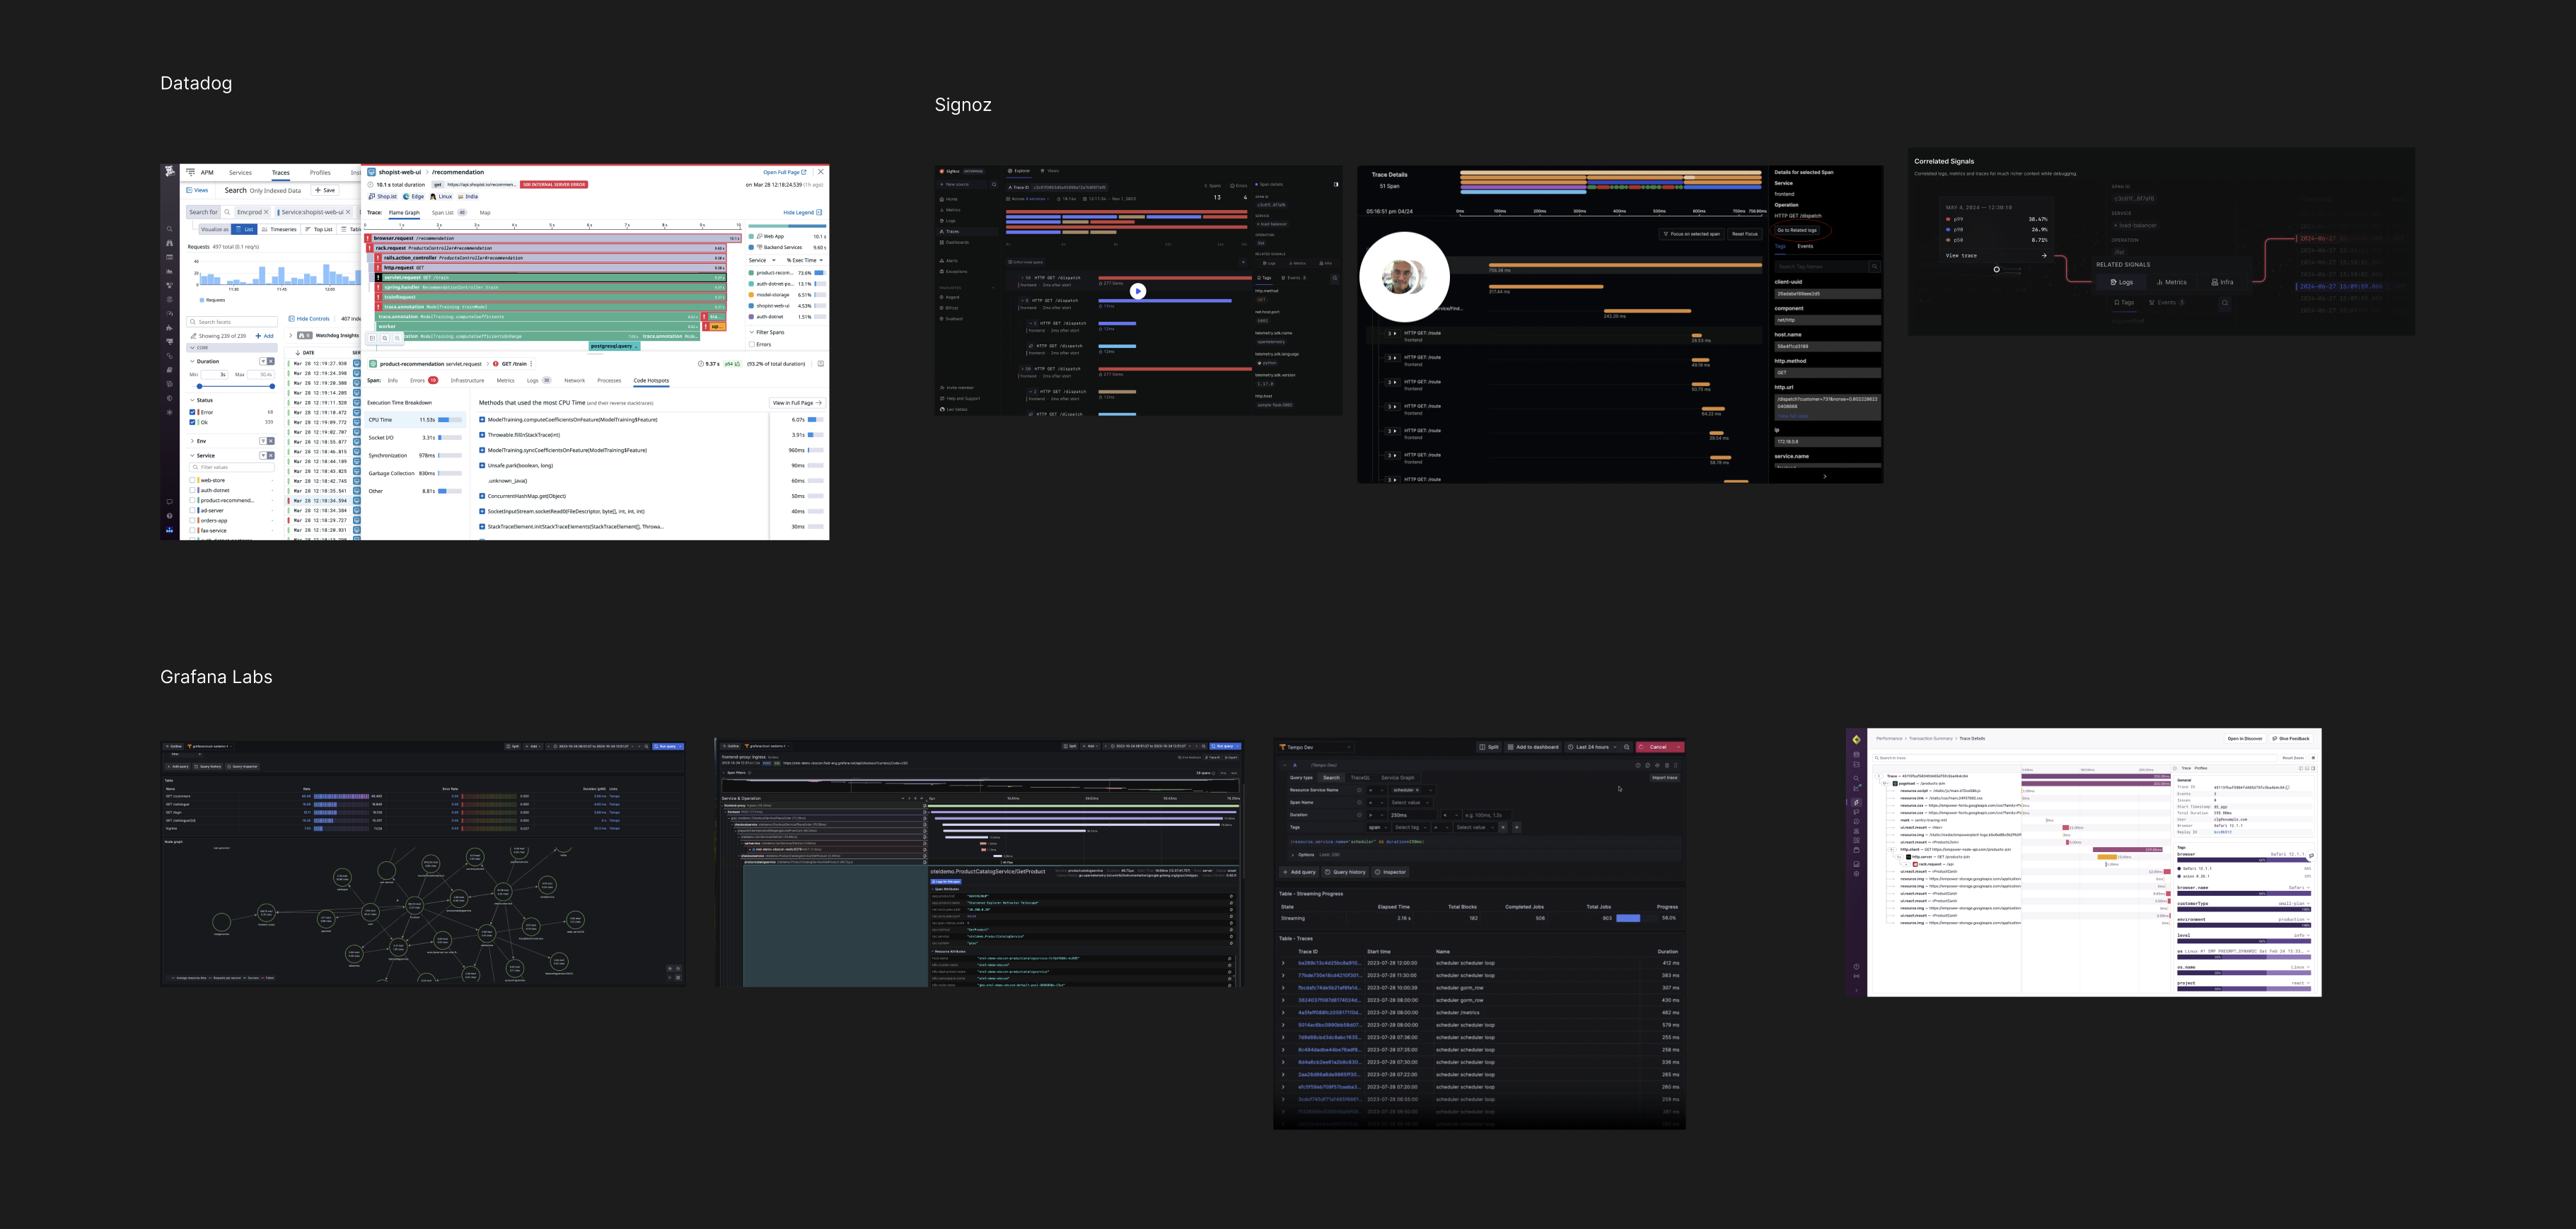
Task: Select the TraceQL query type tab
Action: [1361, 778]
